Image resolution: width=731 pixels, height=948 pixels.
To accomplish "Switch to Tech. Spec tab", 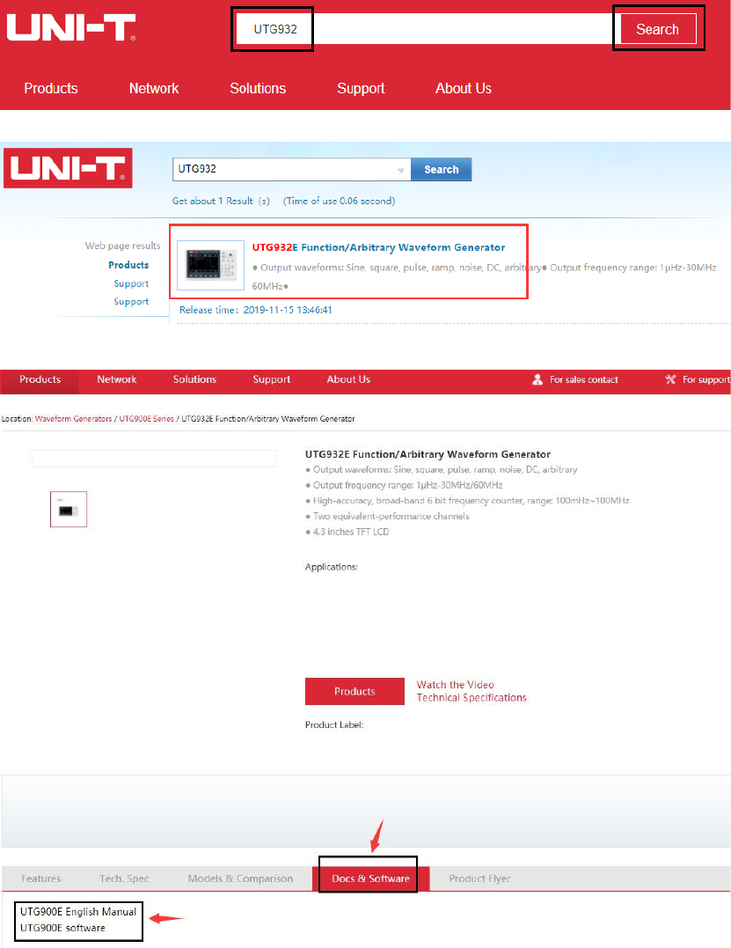I will click(x=124, y=878).
